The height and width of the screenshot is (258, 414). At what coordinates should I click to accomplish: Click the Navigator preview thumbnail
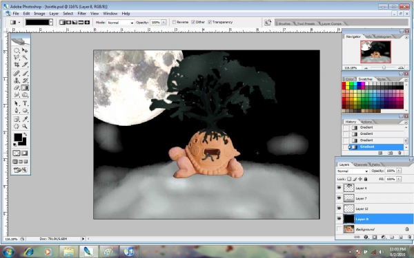[x=375, y=52]
